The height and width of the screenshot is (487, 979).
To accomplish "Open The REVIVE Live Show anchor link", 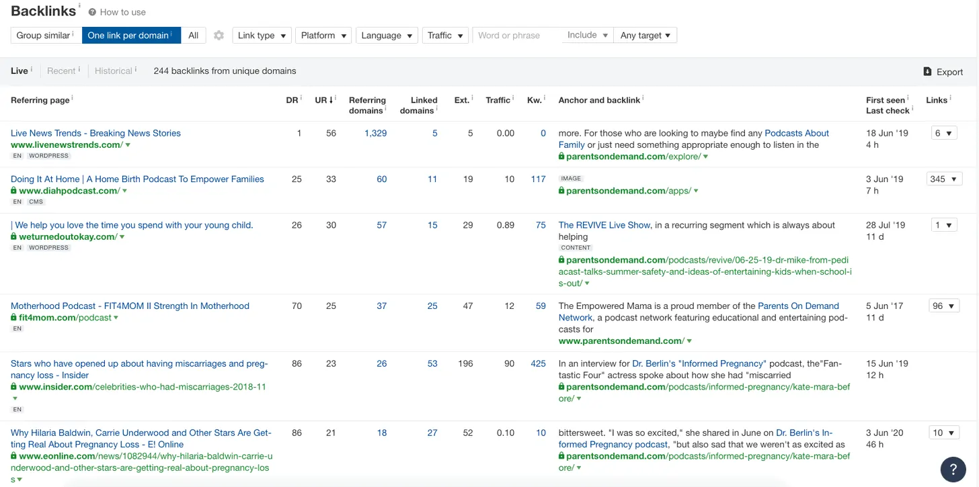I will [x=604, y=226].
